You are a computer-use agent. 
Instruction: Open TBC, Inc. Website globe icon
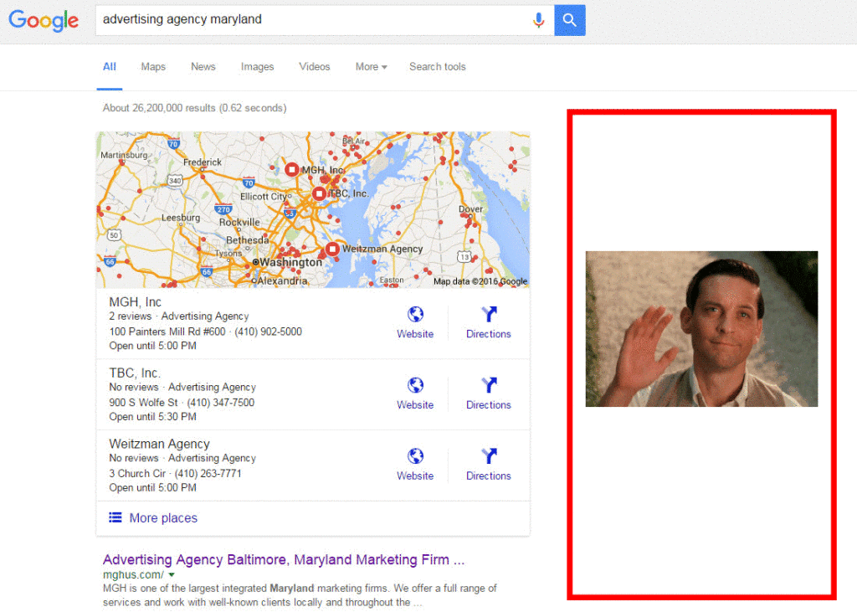pos(415,386)
